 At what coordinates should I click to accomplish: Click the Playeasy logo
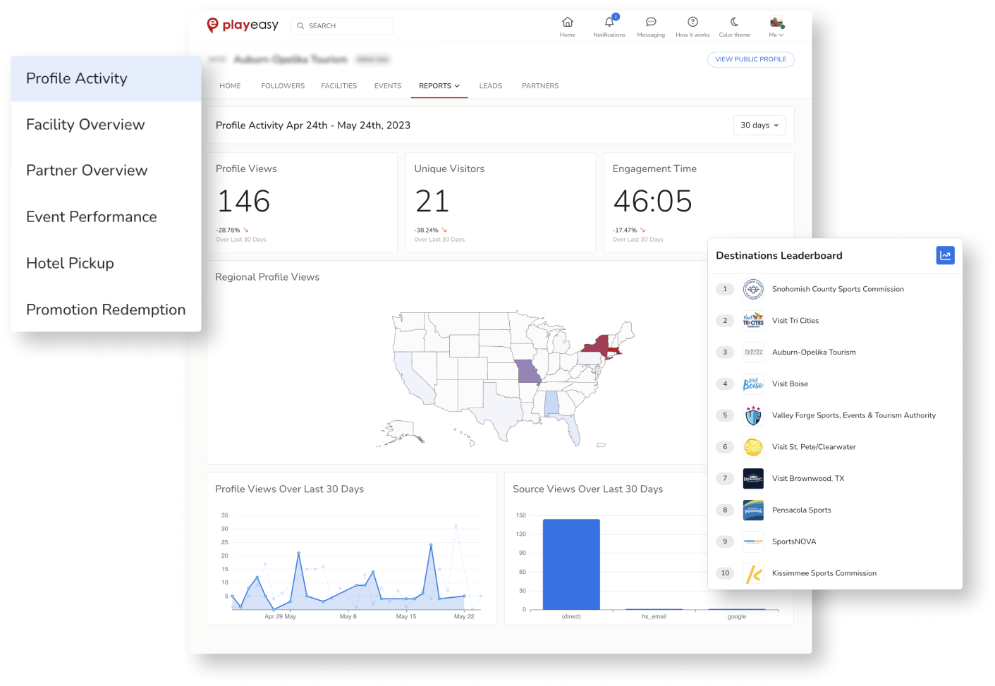coord(243,25)
